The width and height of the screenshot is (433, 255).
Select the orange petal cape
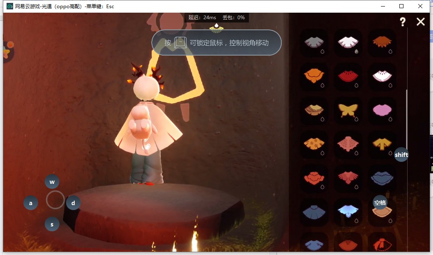point(314,76)
